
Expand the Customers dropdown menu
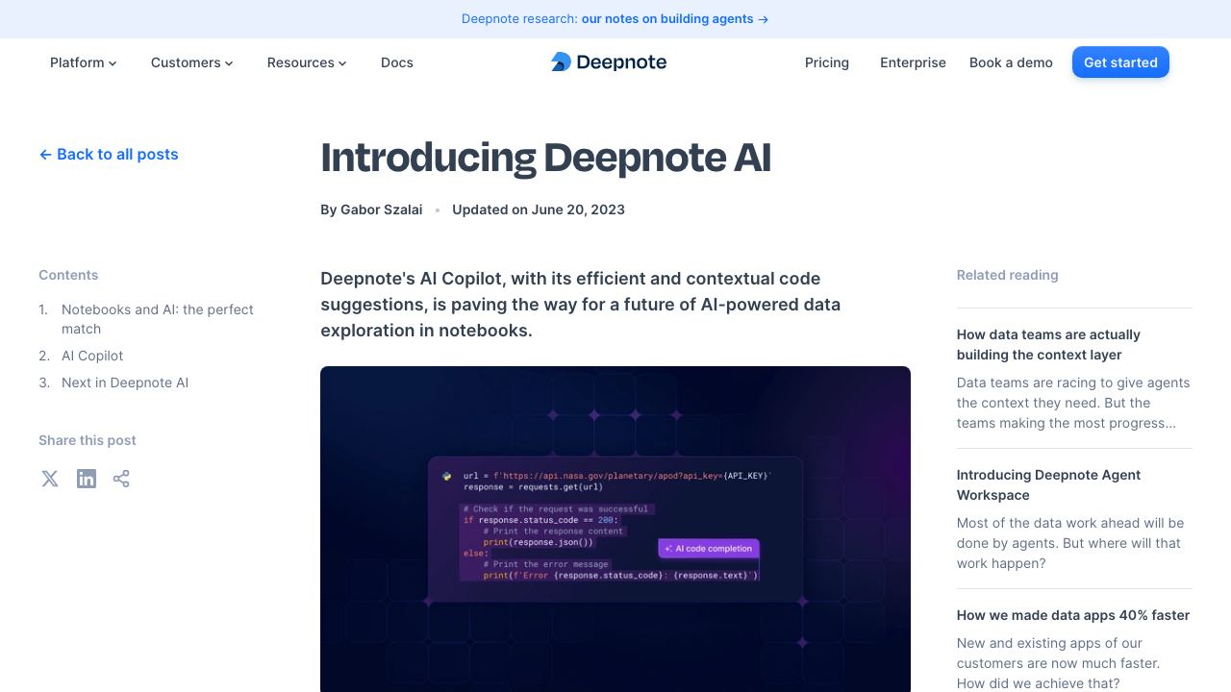pos(192,62)
